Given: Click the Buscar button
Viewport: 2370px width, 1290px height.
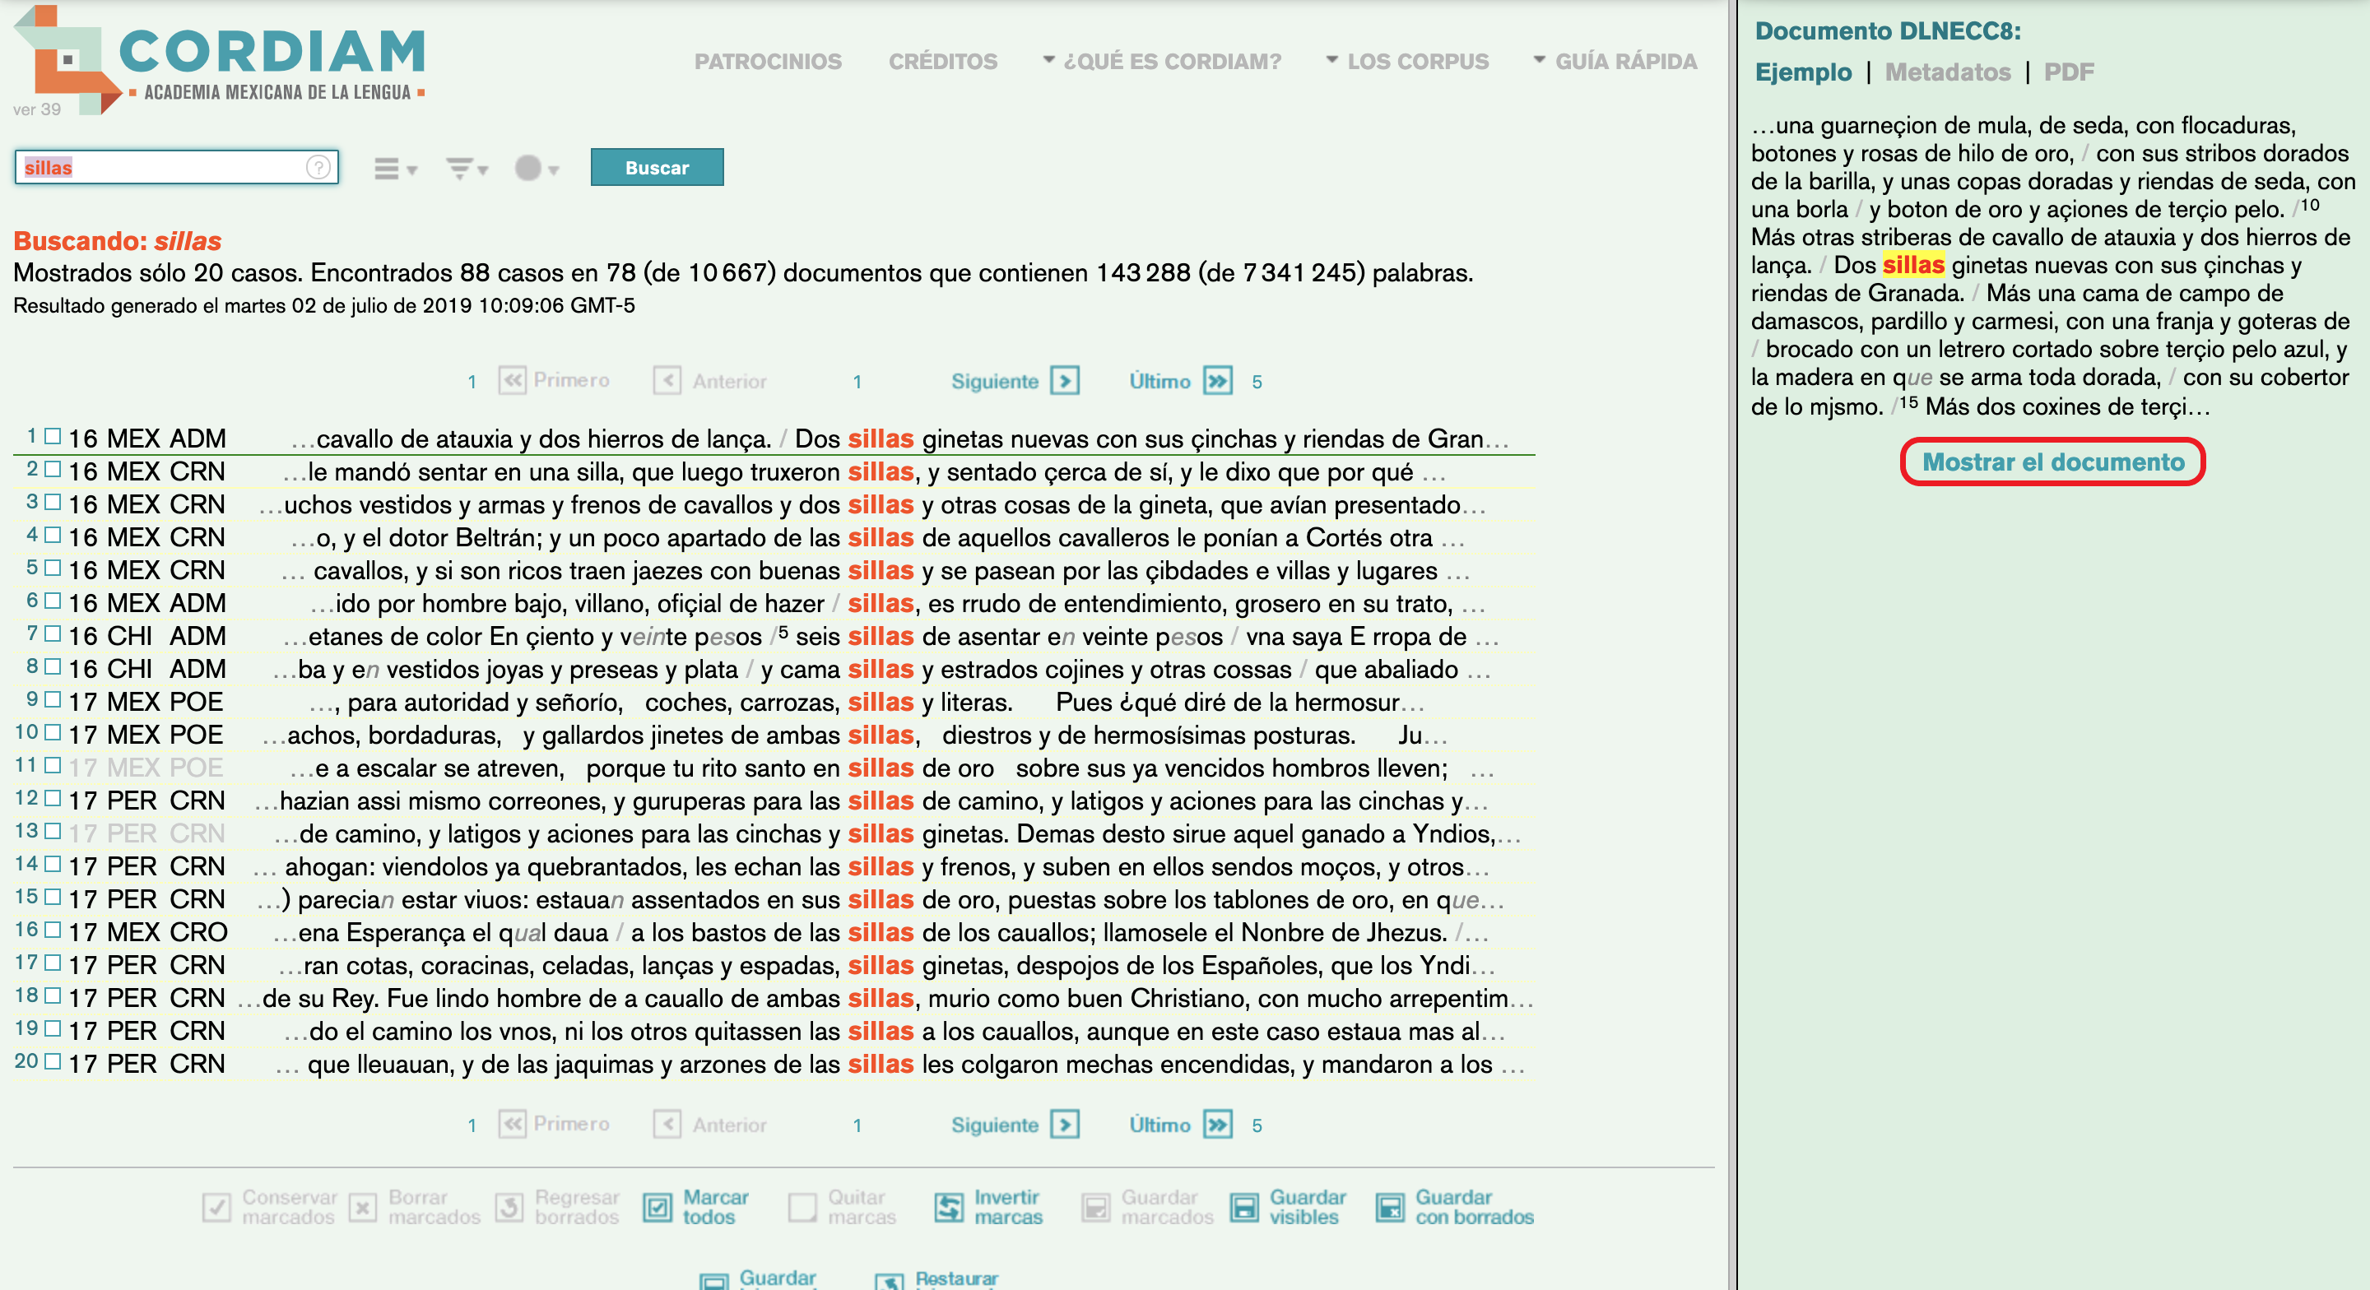Looking at the screenshot, I should tap(657, 168).
